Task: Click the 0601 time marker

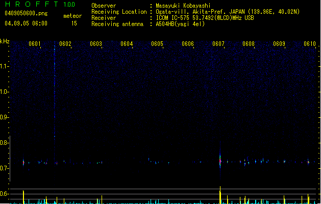Action: coord(35,44)
